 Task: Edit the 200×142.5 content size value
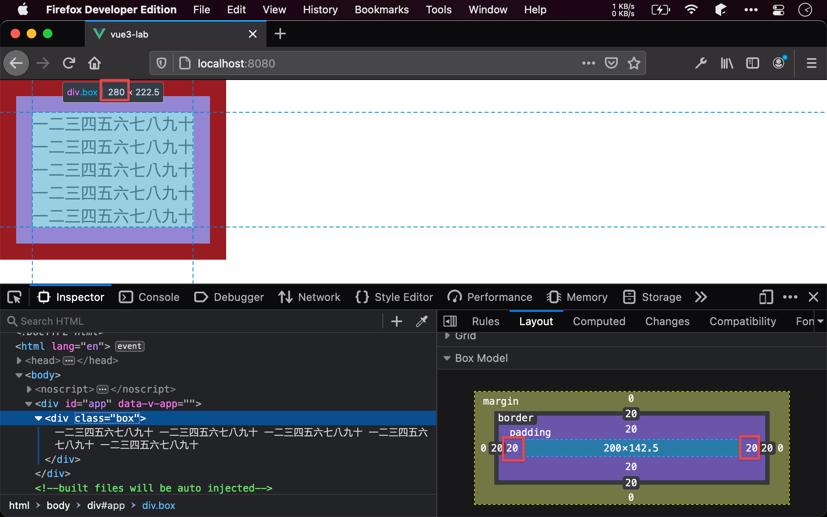tap(631, 448)
